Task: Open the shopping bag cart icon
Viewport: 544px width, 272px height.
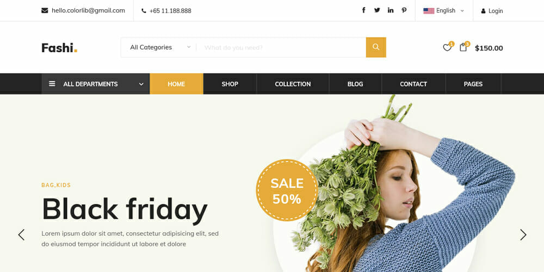Action: coord(463,47)
